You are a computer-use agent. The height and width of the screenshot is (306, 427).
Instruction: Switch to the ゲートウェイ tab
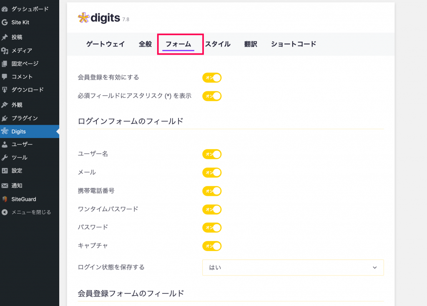pyautogui.click(x=105, y=44)
